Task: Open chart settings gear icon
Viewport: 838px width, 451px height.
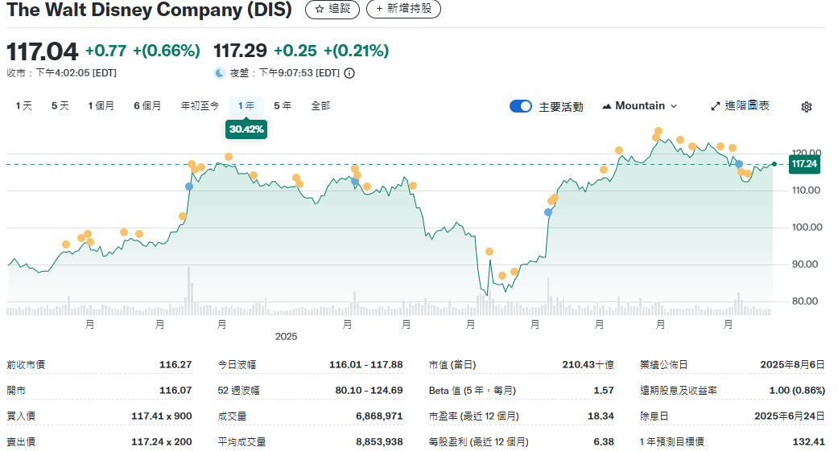Action: (807, 107)
